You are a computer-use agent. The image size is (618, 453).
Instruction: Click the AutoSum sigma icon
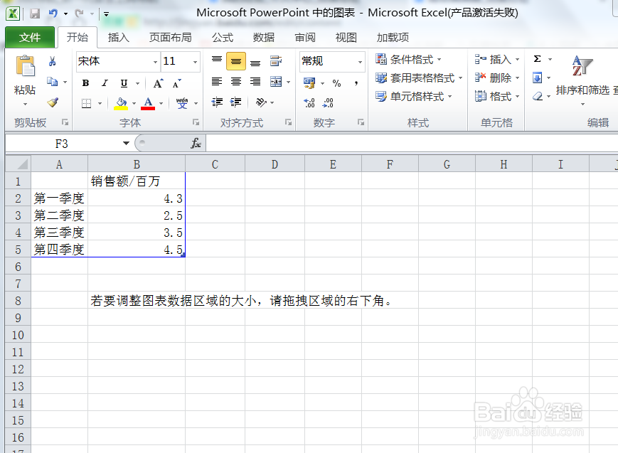537,59
